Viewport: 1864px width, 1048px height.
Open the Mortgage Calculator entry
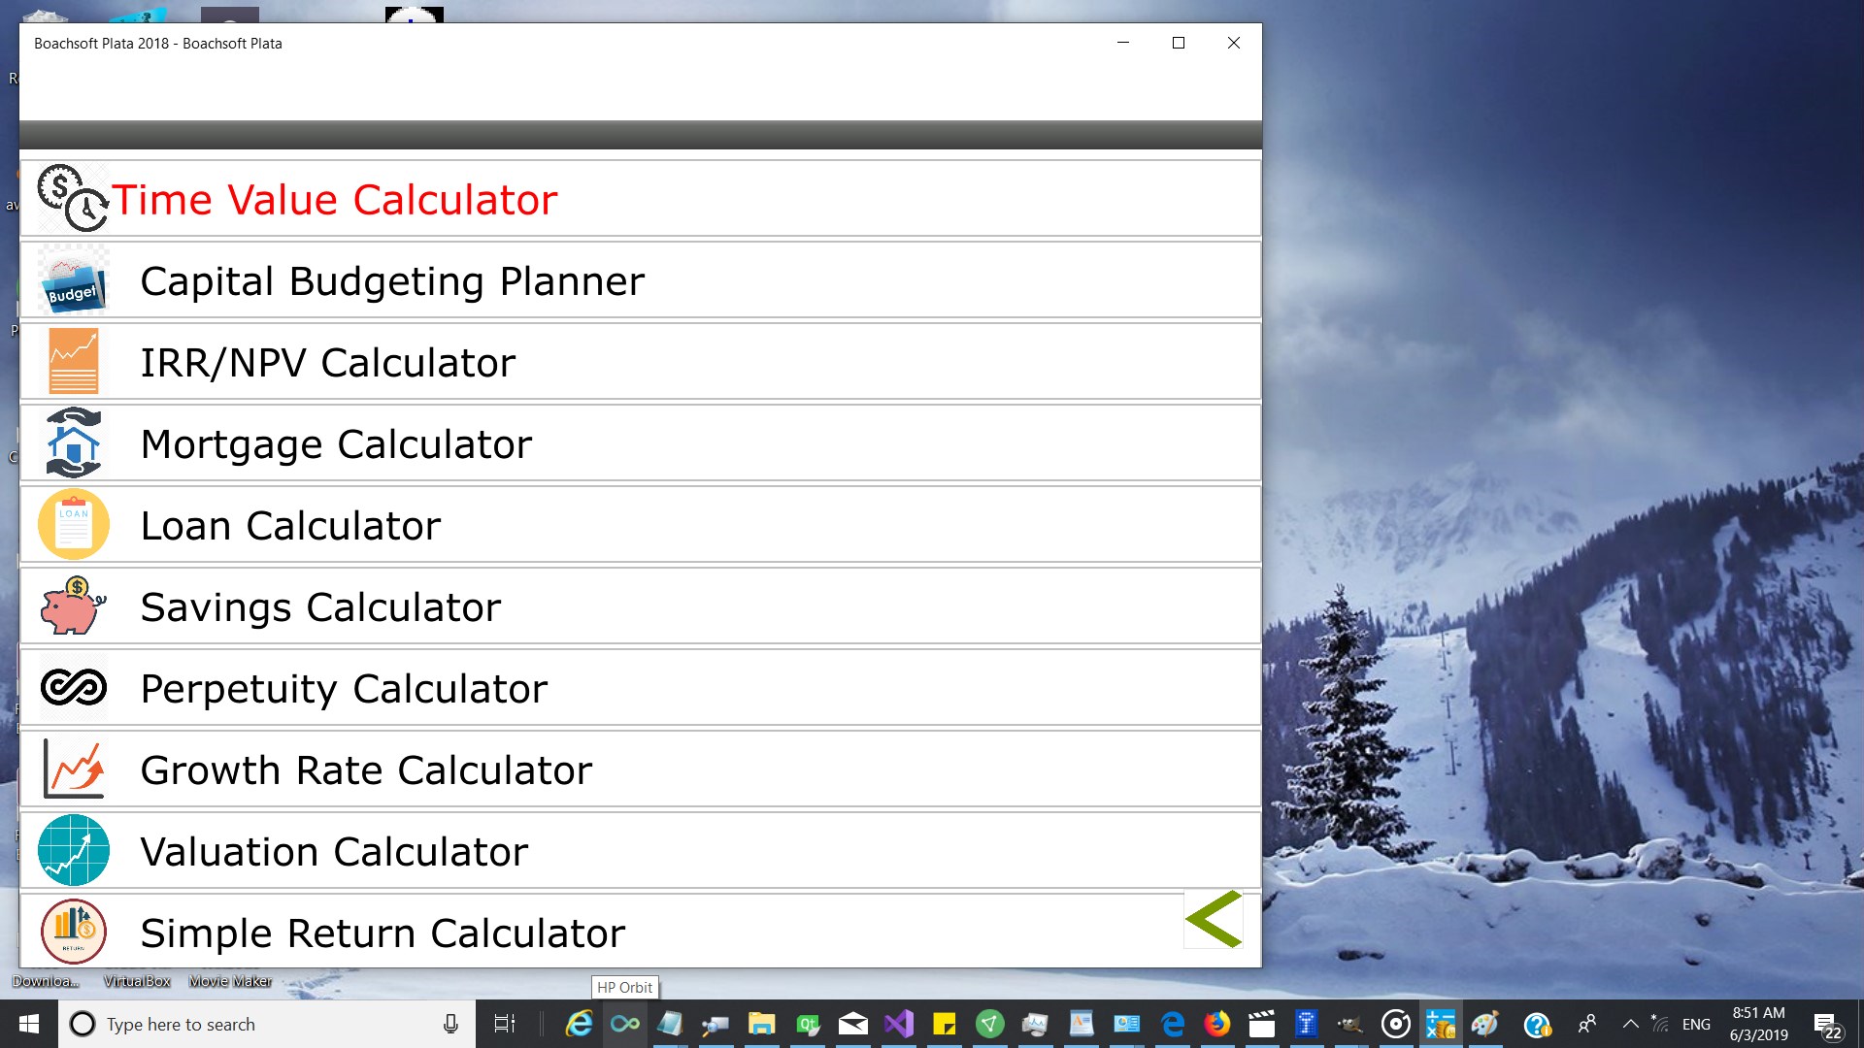coord(336,444)
